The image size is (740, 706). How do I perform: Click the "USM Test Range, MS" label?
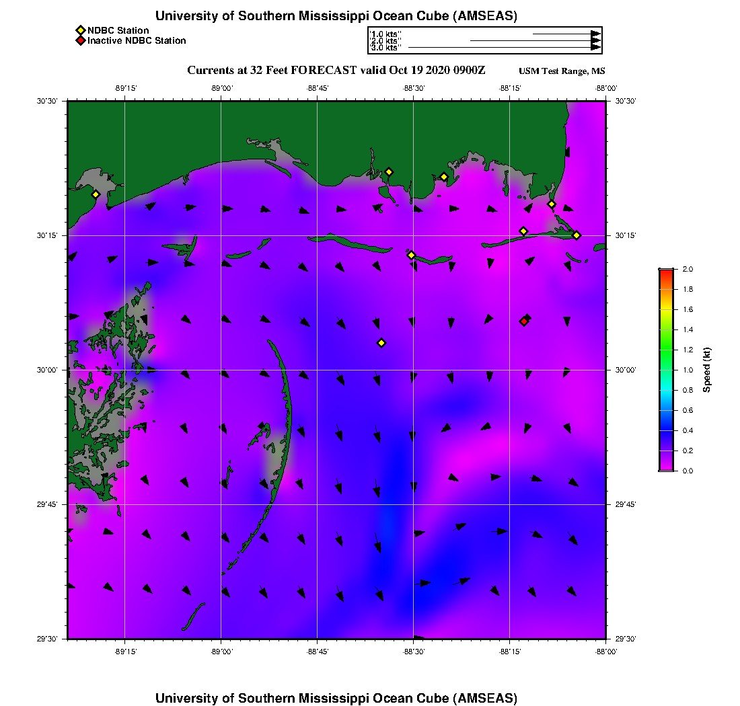(x=562, y=71)
